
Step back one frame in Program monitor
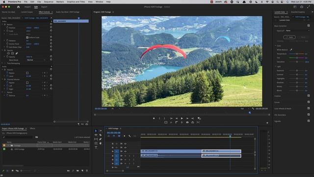(x=177, y=118)
